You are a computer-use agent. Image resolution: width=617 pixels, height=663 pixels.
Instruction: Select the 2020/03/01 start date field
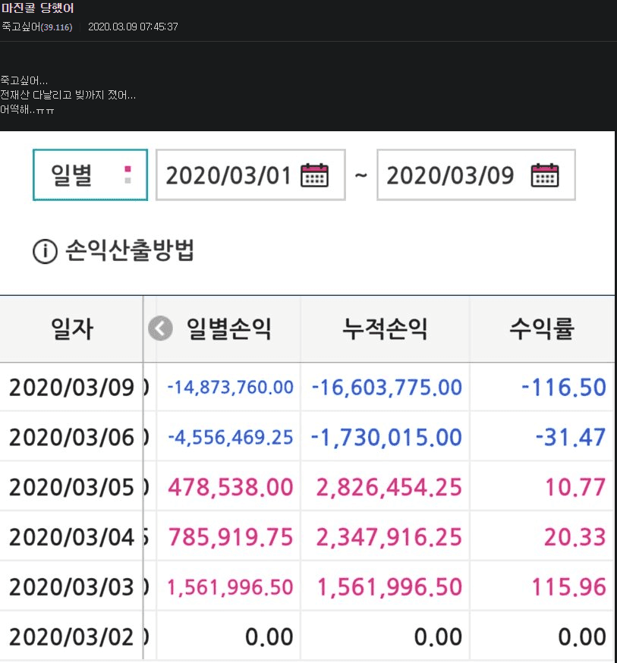pyautogui.click(x=228, y=175)
